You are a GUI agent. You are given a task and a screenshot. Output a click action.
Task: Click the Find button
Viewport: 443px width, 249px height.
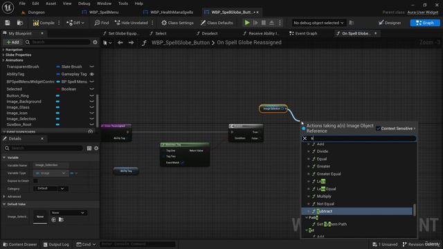click(102, 23)
